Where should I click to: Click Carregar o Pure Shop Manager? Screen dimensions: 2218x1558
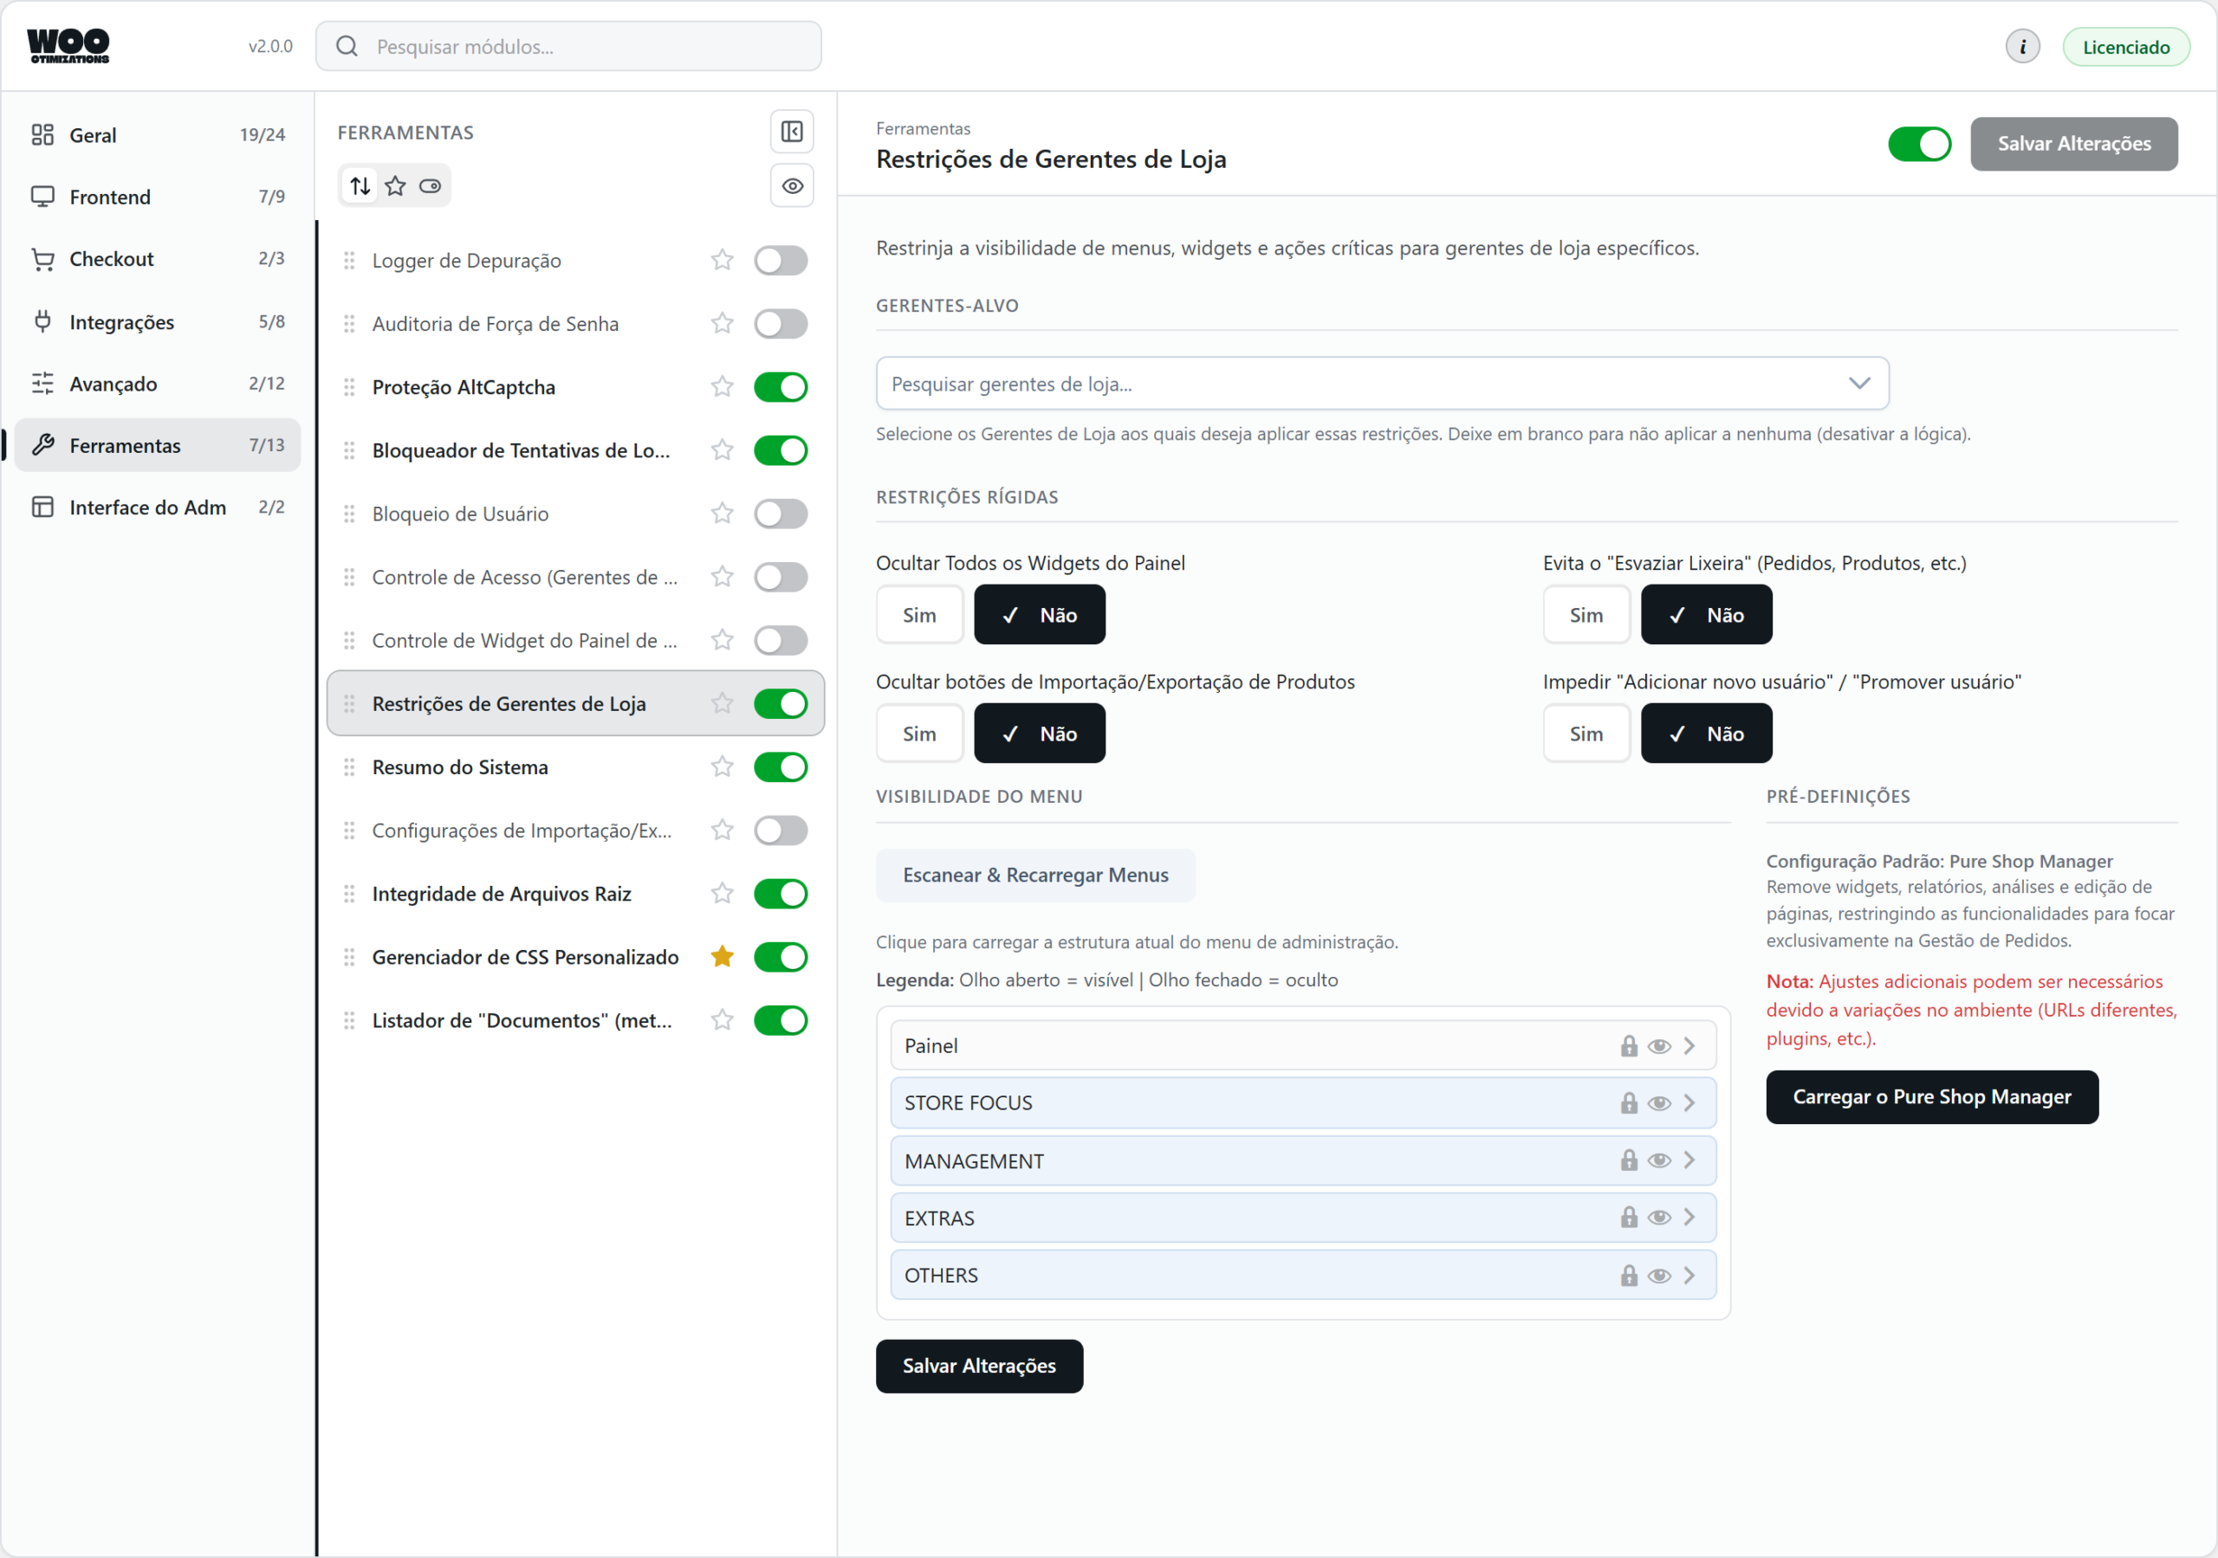(x=1931, y=1096)
